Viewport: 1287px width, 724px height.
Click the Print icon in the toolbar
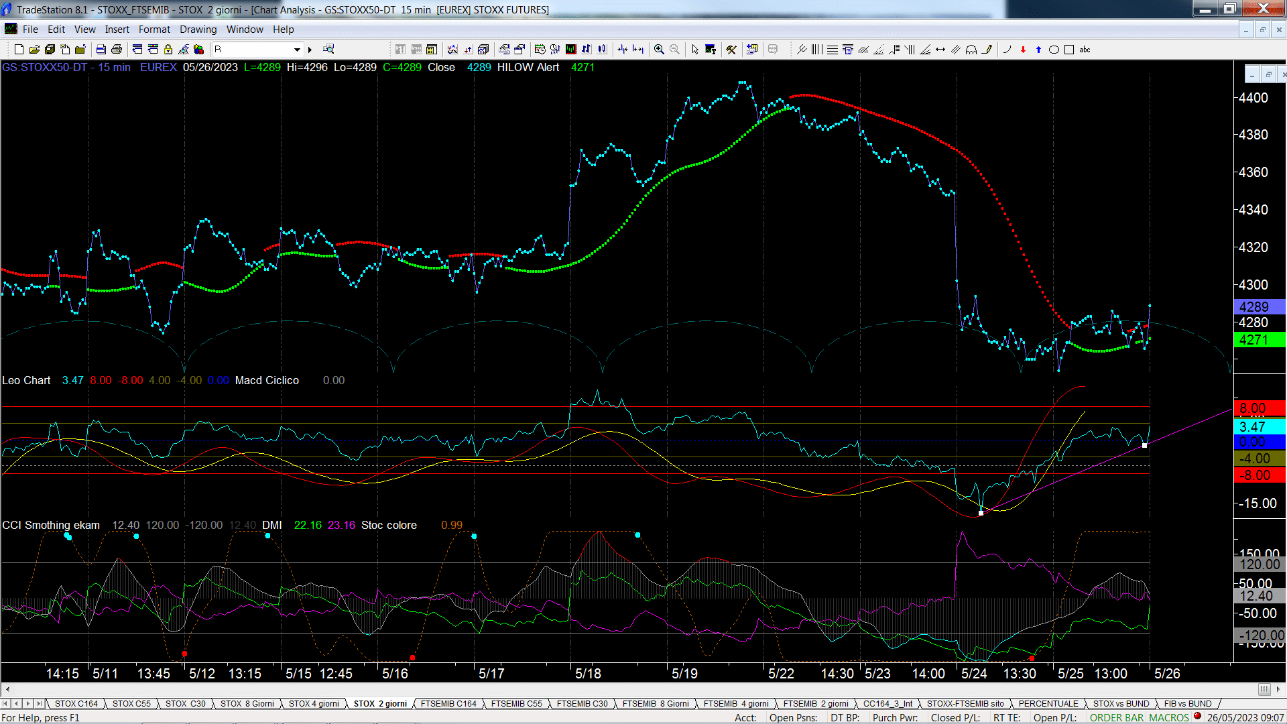tap(117, 49)
